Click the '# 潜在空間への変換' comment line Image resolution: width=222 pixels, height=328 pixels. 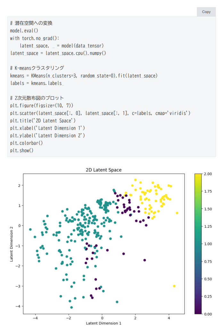click(x=31, y=23)
